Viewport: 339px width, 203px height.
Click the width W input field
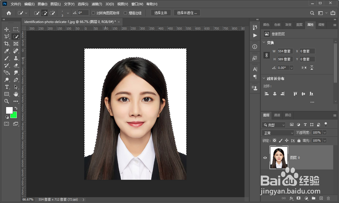(x=285, y=51)
